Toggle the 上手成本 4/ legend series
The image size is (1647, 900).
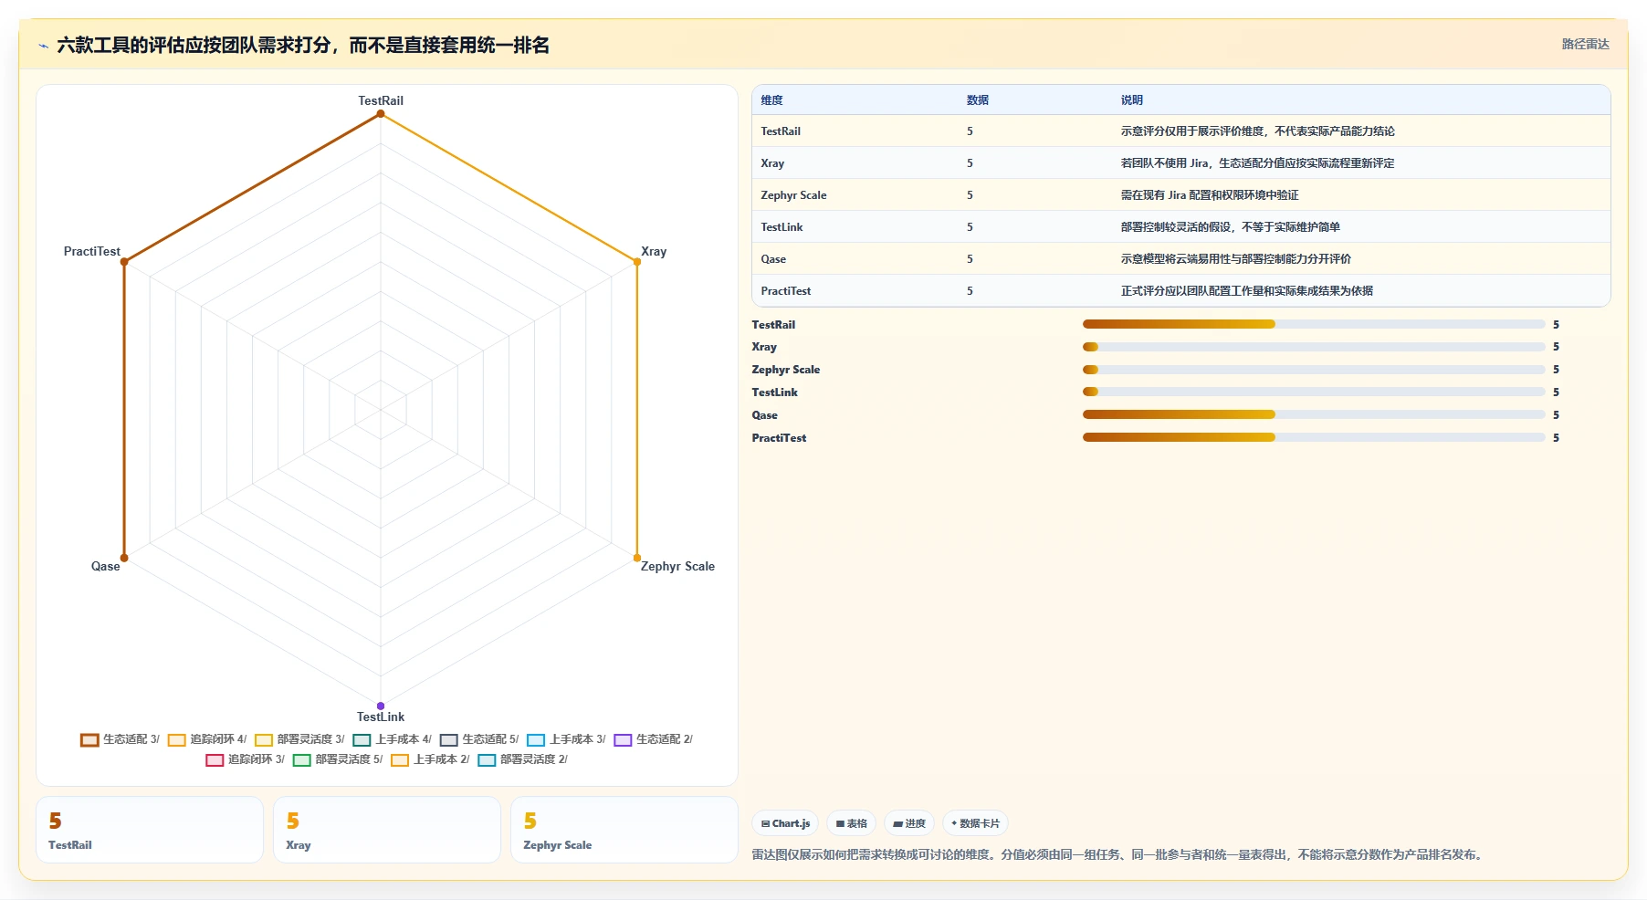[392, 739]
